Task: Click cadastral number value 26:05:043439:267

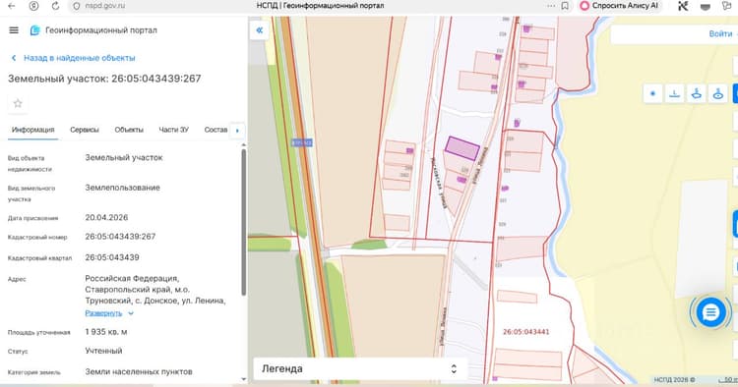Action: [x=120, y=237]
